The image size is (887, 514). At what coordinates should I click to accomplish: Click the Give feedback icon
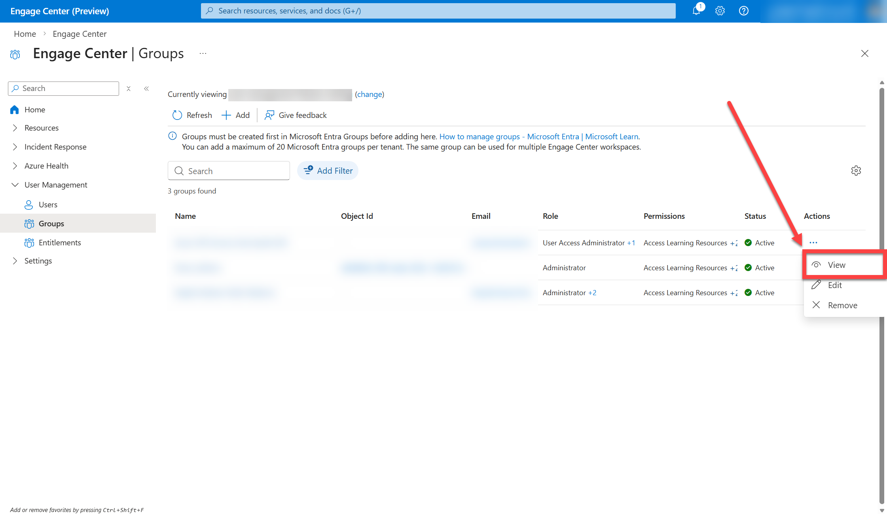coord(269,115)
